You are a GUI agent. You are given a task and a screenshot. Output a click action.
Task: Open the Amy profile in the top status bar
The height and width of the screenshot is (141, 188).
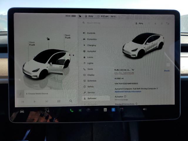coord(89,16)
